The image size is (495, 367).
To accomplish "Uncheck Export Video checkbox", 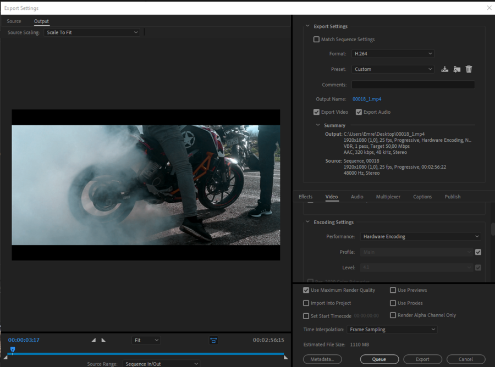I will 316,112.
